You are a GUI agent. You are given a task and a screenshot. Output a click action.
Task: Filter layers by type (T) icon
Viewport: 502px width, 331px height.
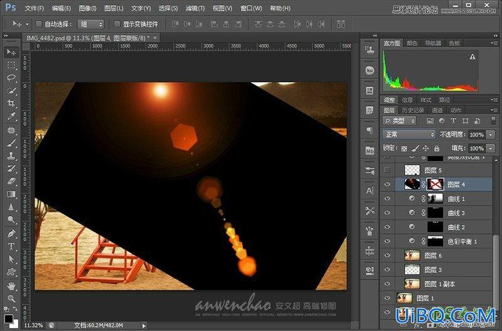pos(453,120)
